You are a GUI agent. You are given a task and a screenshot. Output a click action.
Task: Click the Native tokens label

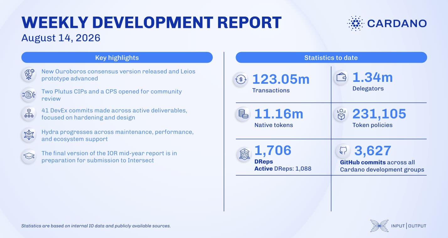(x=274, y=125)
